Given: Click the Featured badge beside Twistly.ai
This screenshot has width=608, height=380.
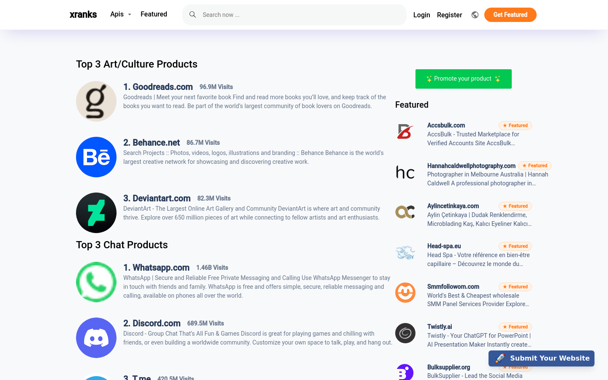Looking at the screenshot, I should pos(515,327).
